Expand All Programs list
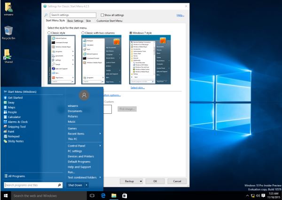This screenshot has width=282, height=200. [x=15, y=176]
